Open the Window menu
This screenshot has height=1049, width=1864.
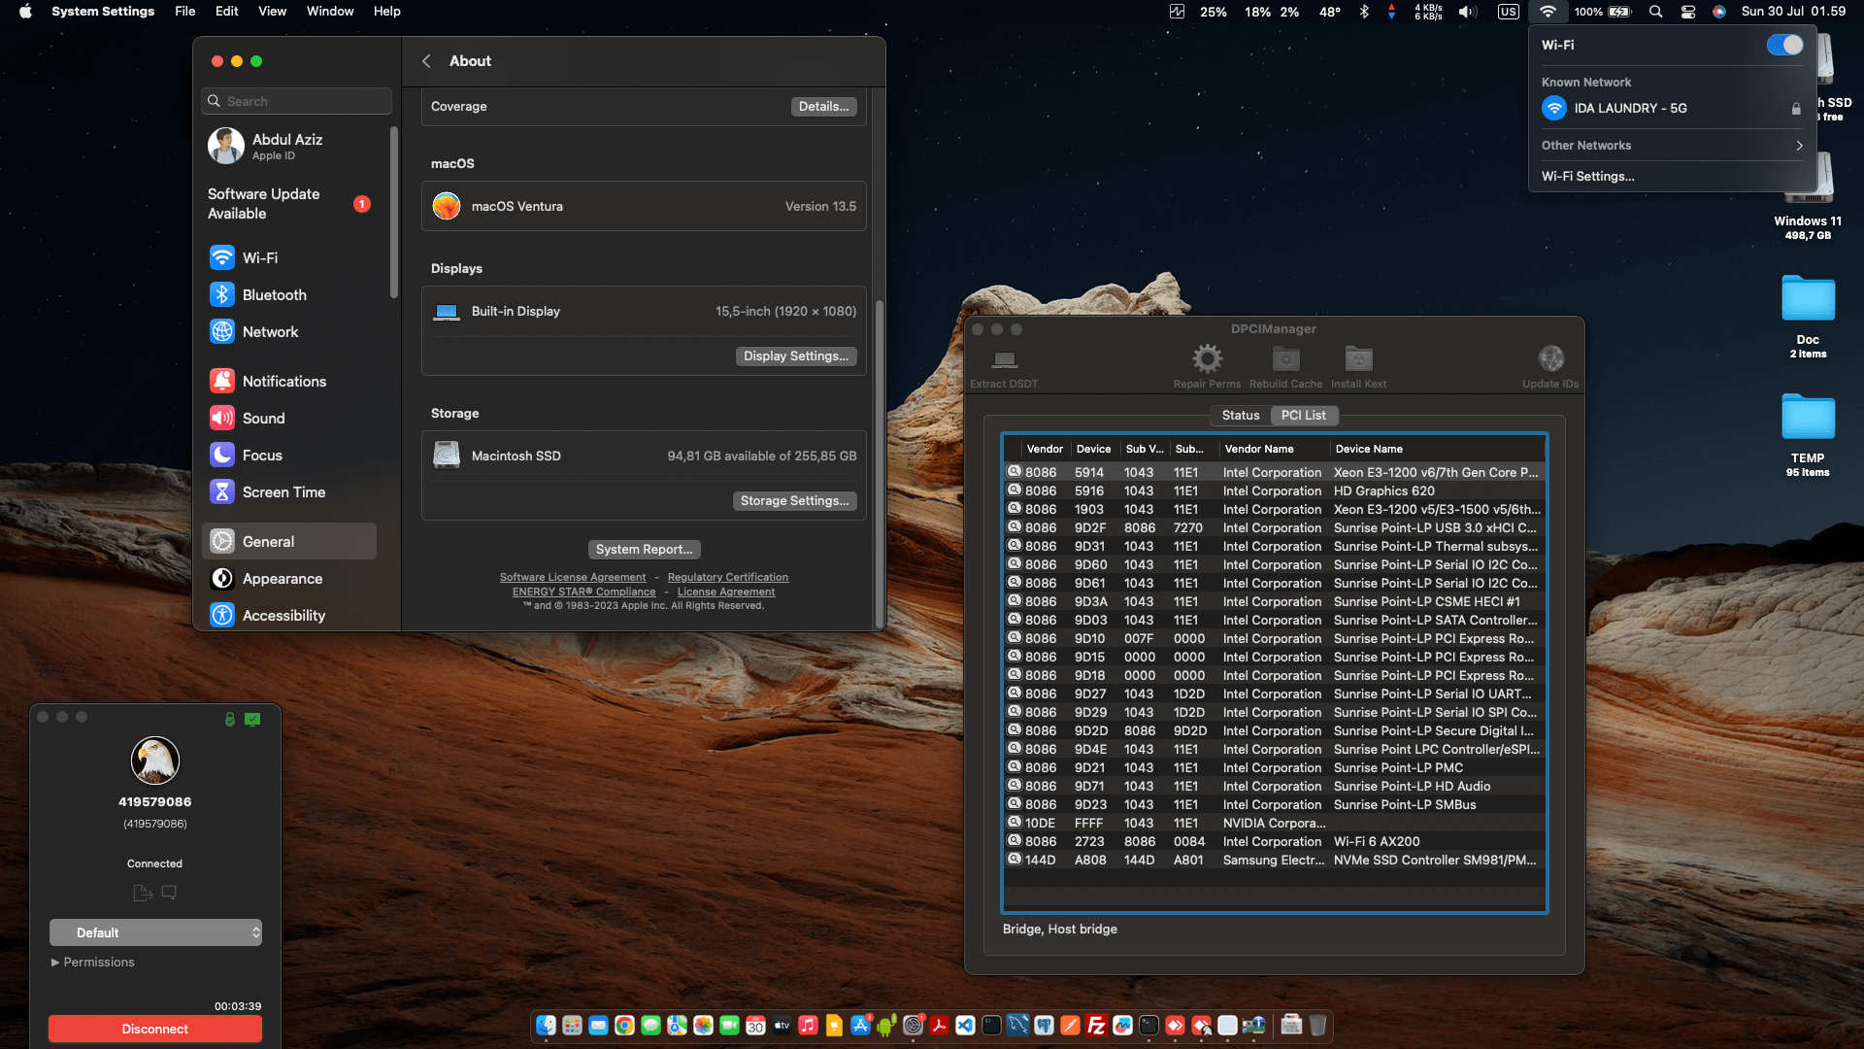(330, 12)
